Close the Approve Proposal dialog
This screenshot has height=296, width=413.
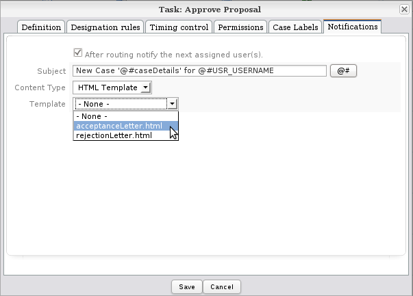[x=405, y=9]
